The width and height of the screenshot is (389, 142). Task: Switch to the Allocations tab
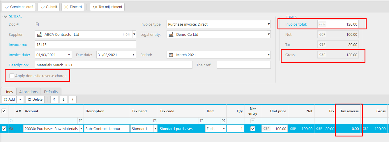pyautogui.click(x=28, y=92)
